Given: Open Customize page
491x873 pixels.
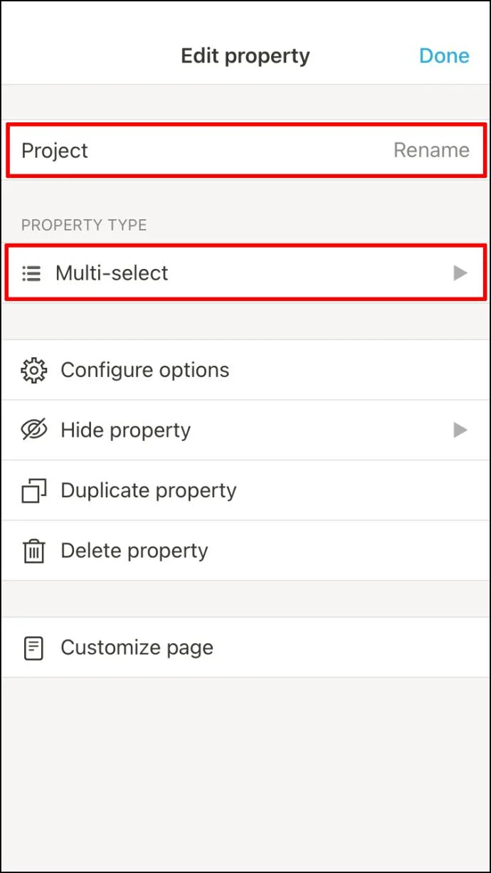Looking at the screenshot, I should click(245, 647).
